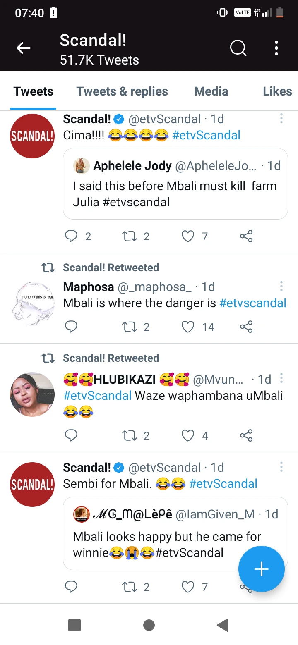Expand options for the Sembi for Mbali tweet
Viewport: 298px width, 645px height.
click(x=281, y=467)
